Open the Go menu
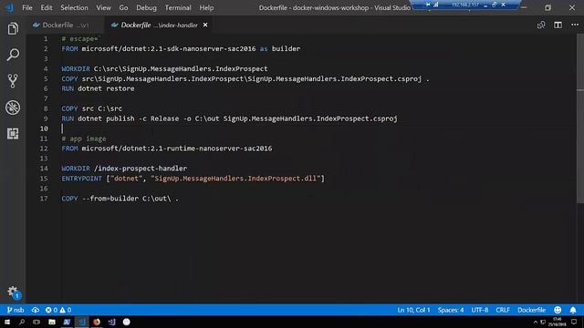 [124, 7]
